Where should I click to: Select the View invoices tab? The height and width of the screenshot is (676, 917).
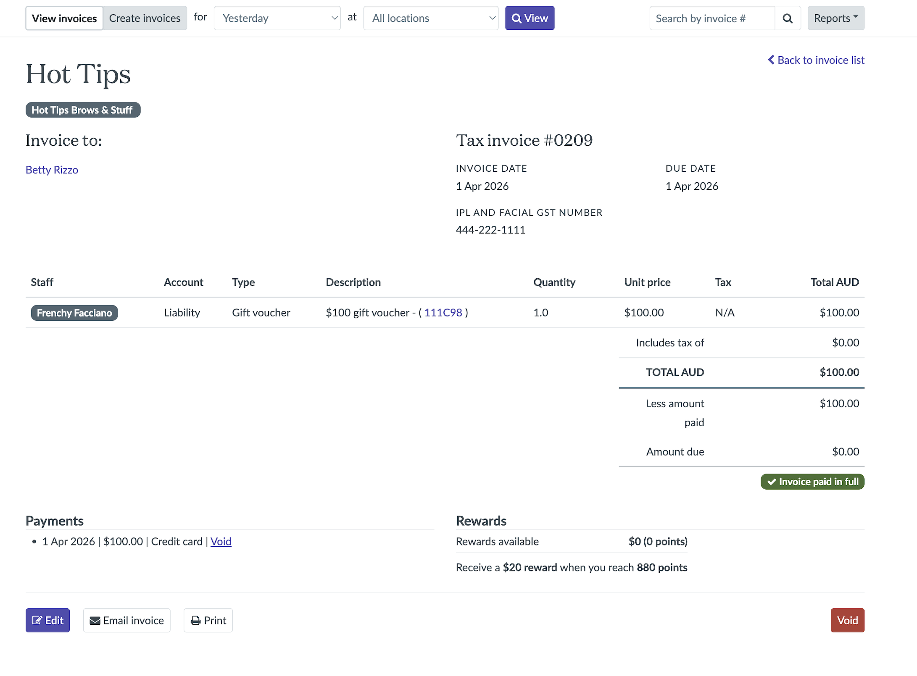pyautogui.click(x=64, y=18)
